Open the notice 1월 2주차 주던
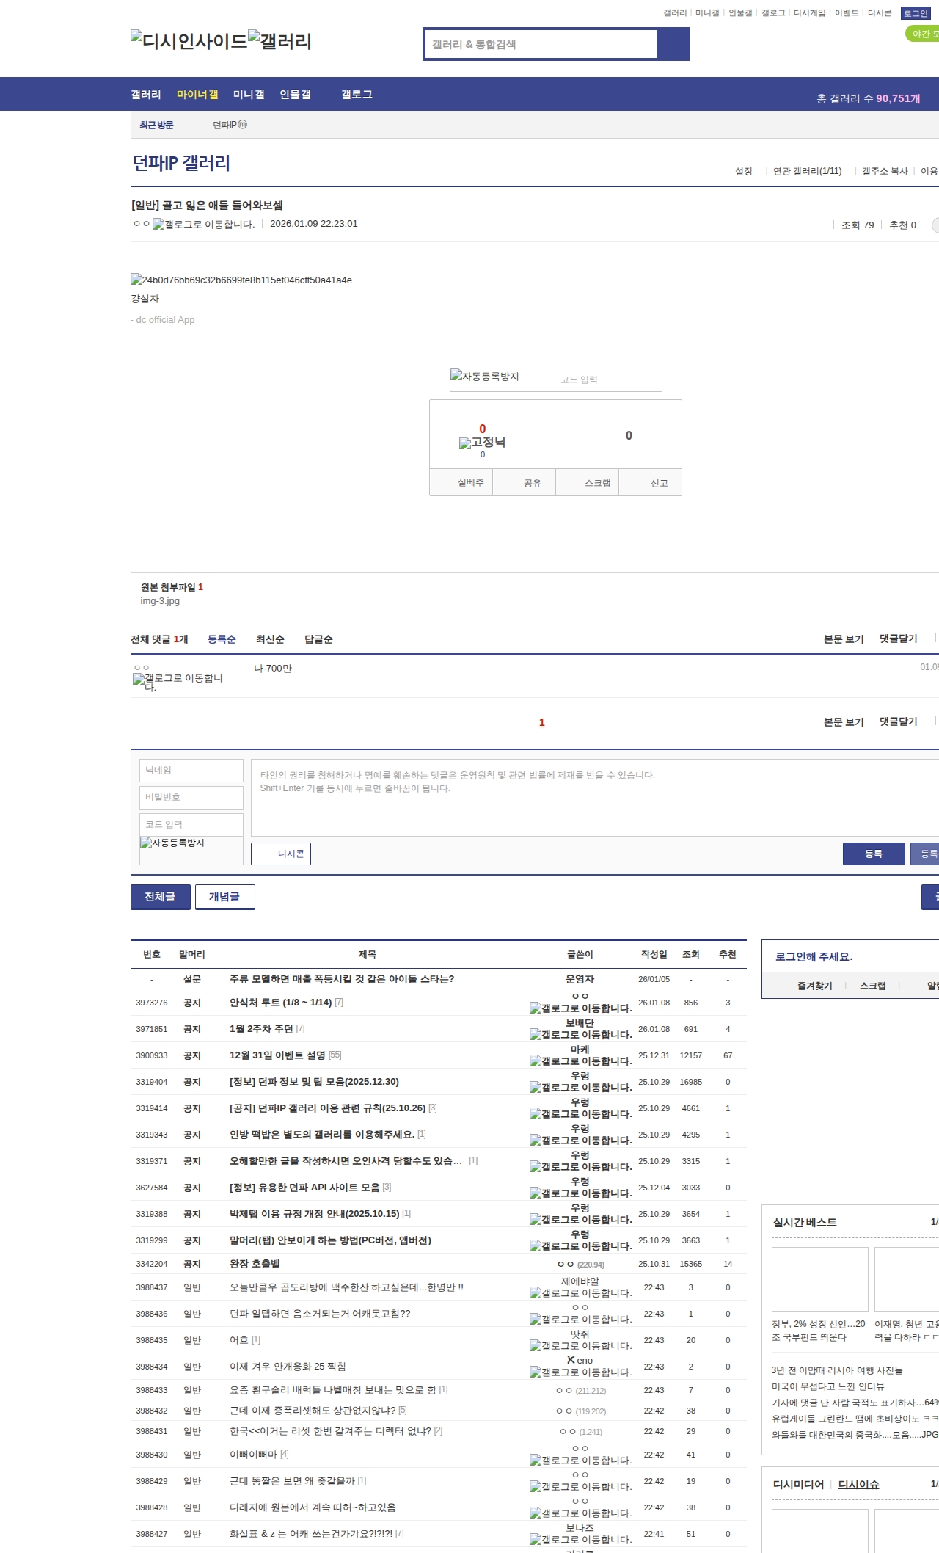 click(260, 1029)
